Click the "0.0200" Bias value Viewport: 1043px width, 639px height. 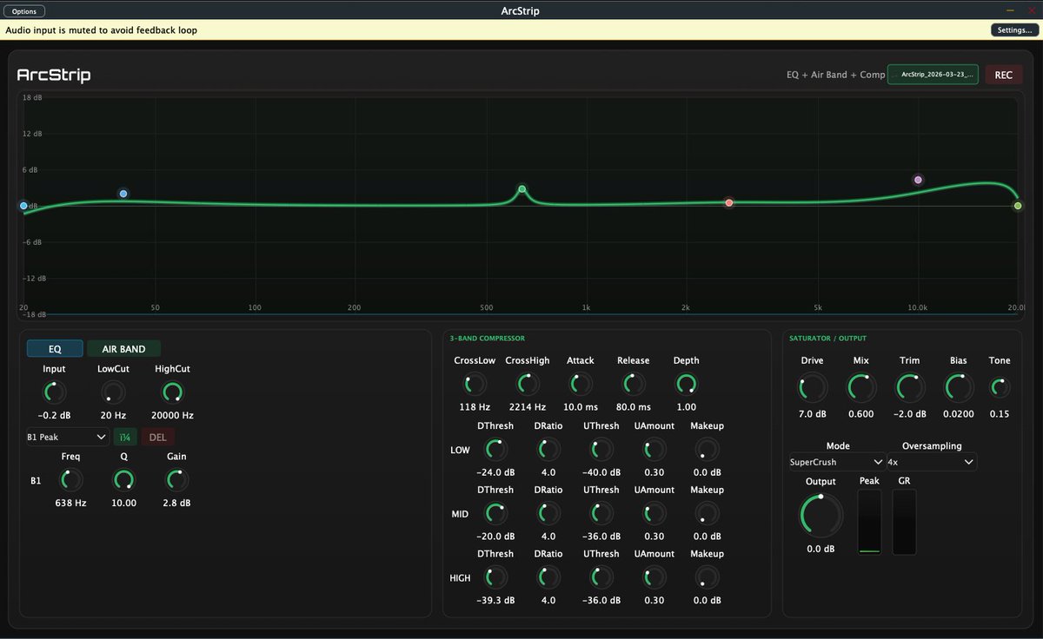tap(959, 414)
